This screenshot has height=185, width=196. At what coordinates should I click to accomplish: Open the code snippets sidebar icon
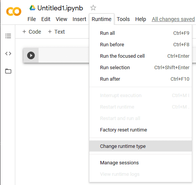click(x=8, y=54)
